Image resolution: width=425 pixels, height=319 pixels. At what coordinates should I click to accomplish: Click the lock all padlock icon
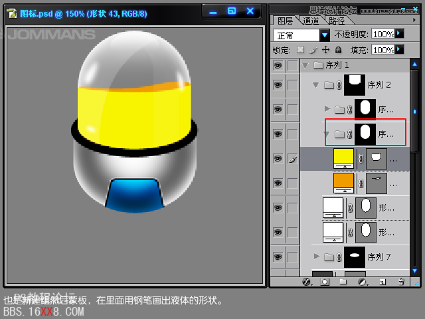pos(338,50)
